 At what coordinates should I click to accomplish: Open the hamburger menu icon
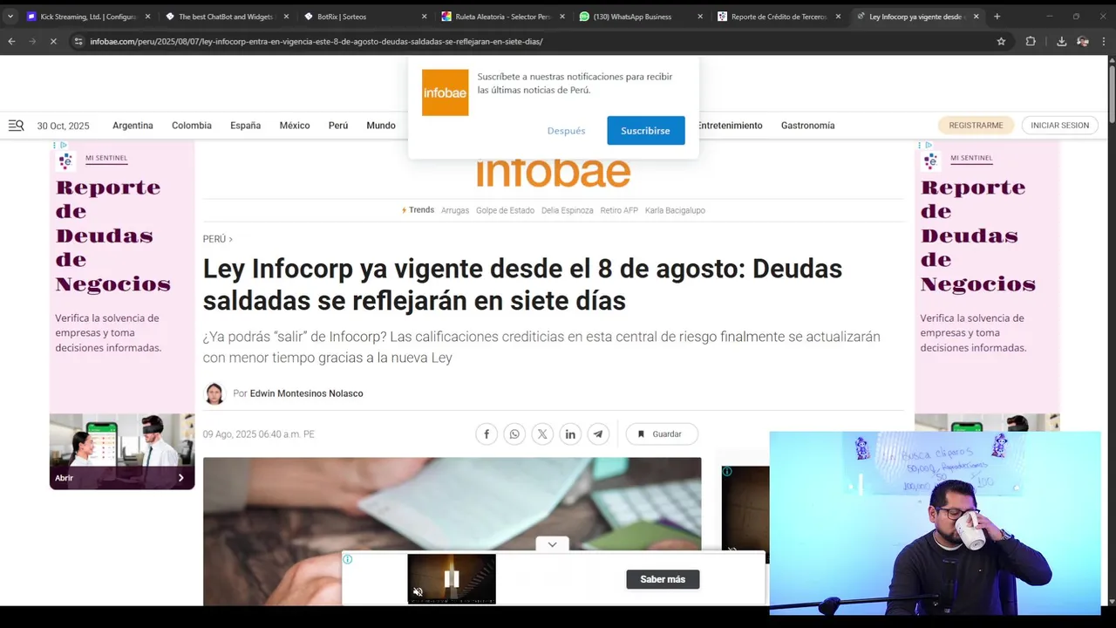(x=16, y=126)
